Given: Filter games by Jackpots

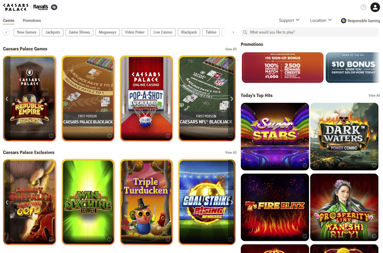Looking at the screenshot, I should pos(53,32).
